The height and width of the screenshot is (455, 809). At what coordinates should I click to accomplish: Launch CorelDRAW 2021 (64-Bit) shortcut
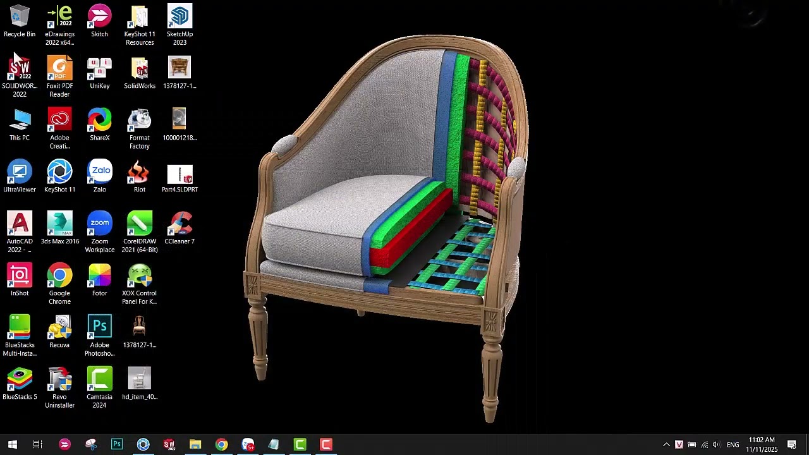click(x=140, y=233)
